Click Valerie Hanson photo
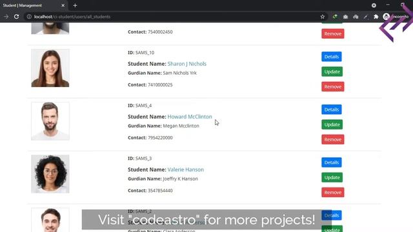The width and height of the screenshot is (413, 232). 50,174
